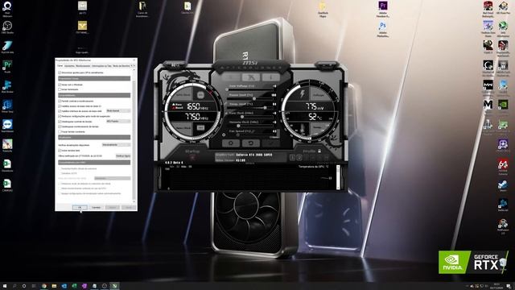Click the Verificar Agora button
This screenshot has height=290, width=515.
coord(123,155)
